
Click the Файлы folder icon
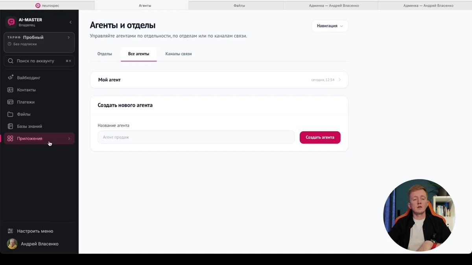tap(11, 114)
